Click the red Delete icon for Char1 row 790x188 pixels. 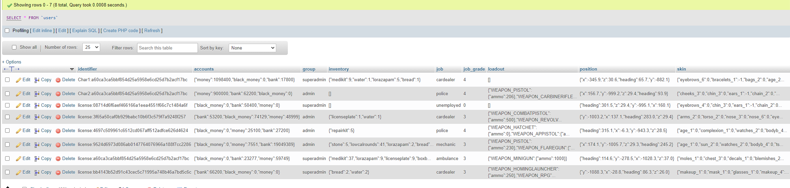[x=58, y=80]
